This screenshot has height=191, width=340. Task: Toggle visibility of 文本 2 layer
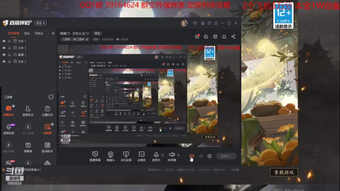click(4, 62)
